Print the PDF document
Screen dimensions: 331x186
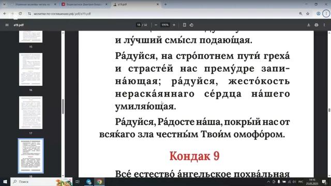pos(316,25)
